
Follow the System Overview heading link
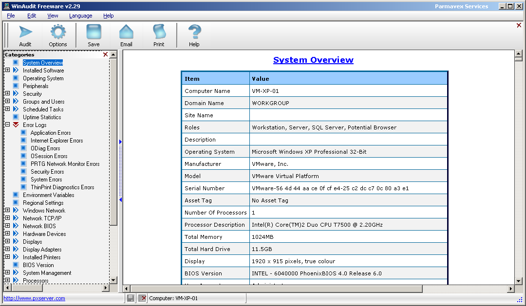point(313,60)
